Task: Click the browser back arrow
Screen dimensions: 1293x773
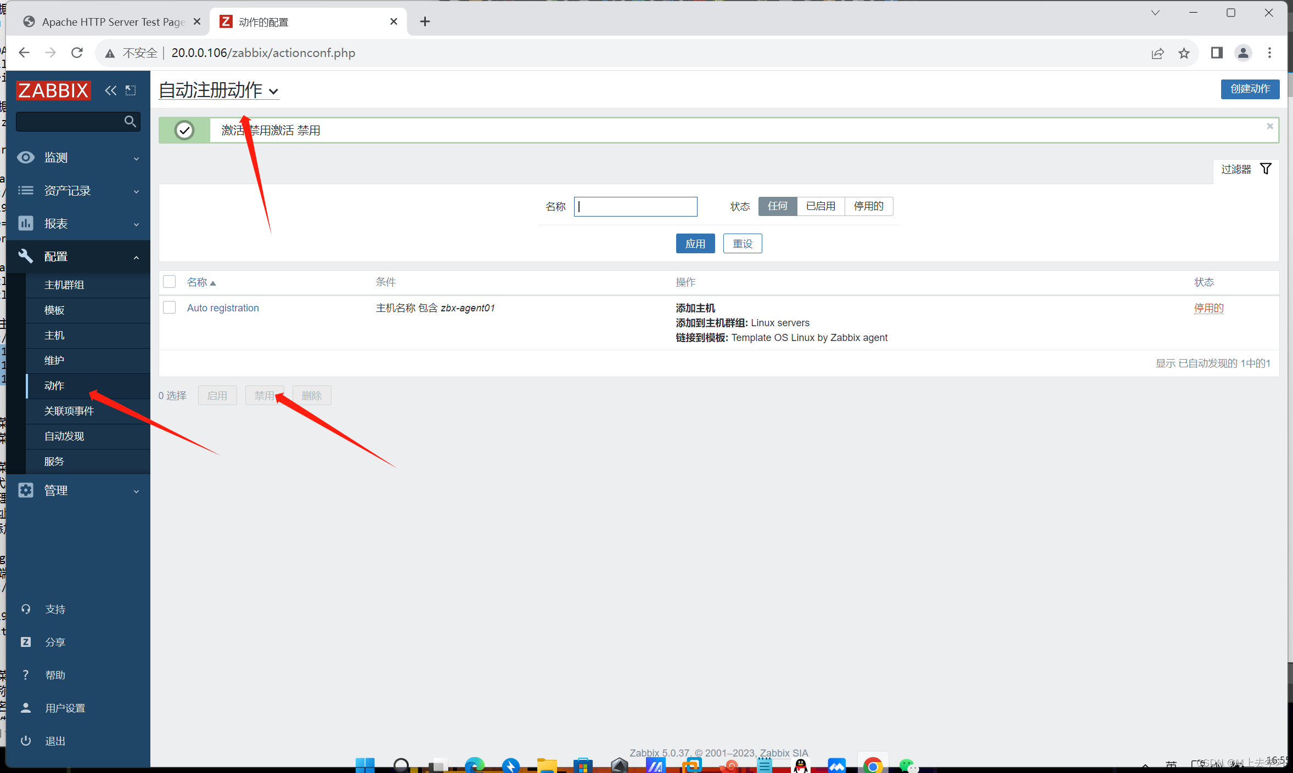Action: click(x=24, y=53)
